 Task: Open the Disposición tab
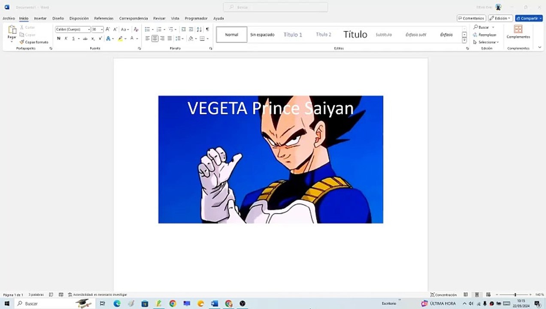point(79,18)
